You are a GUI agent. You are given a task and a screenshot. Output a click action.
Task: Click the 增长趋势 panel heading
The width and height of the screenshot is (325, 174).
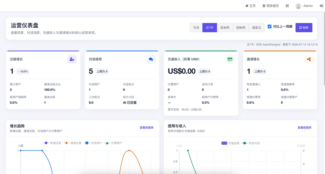[17, 126]
